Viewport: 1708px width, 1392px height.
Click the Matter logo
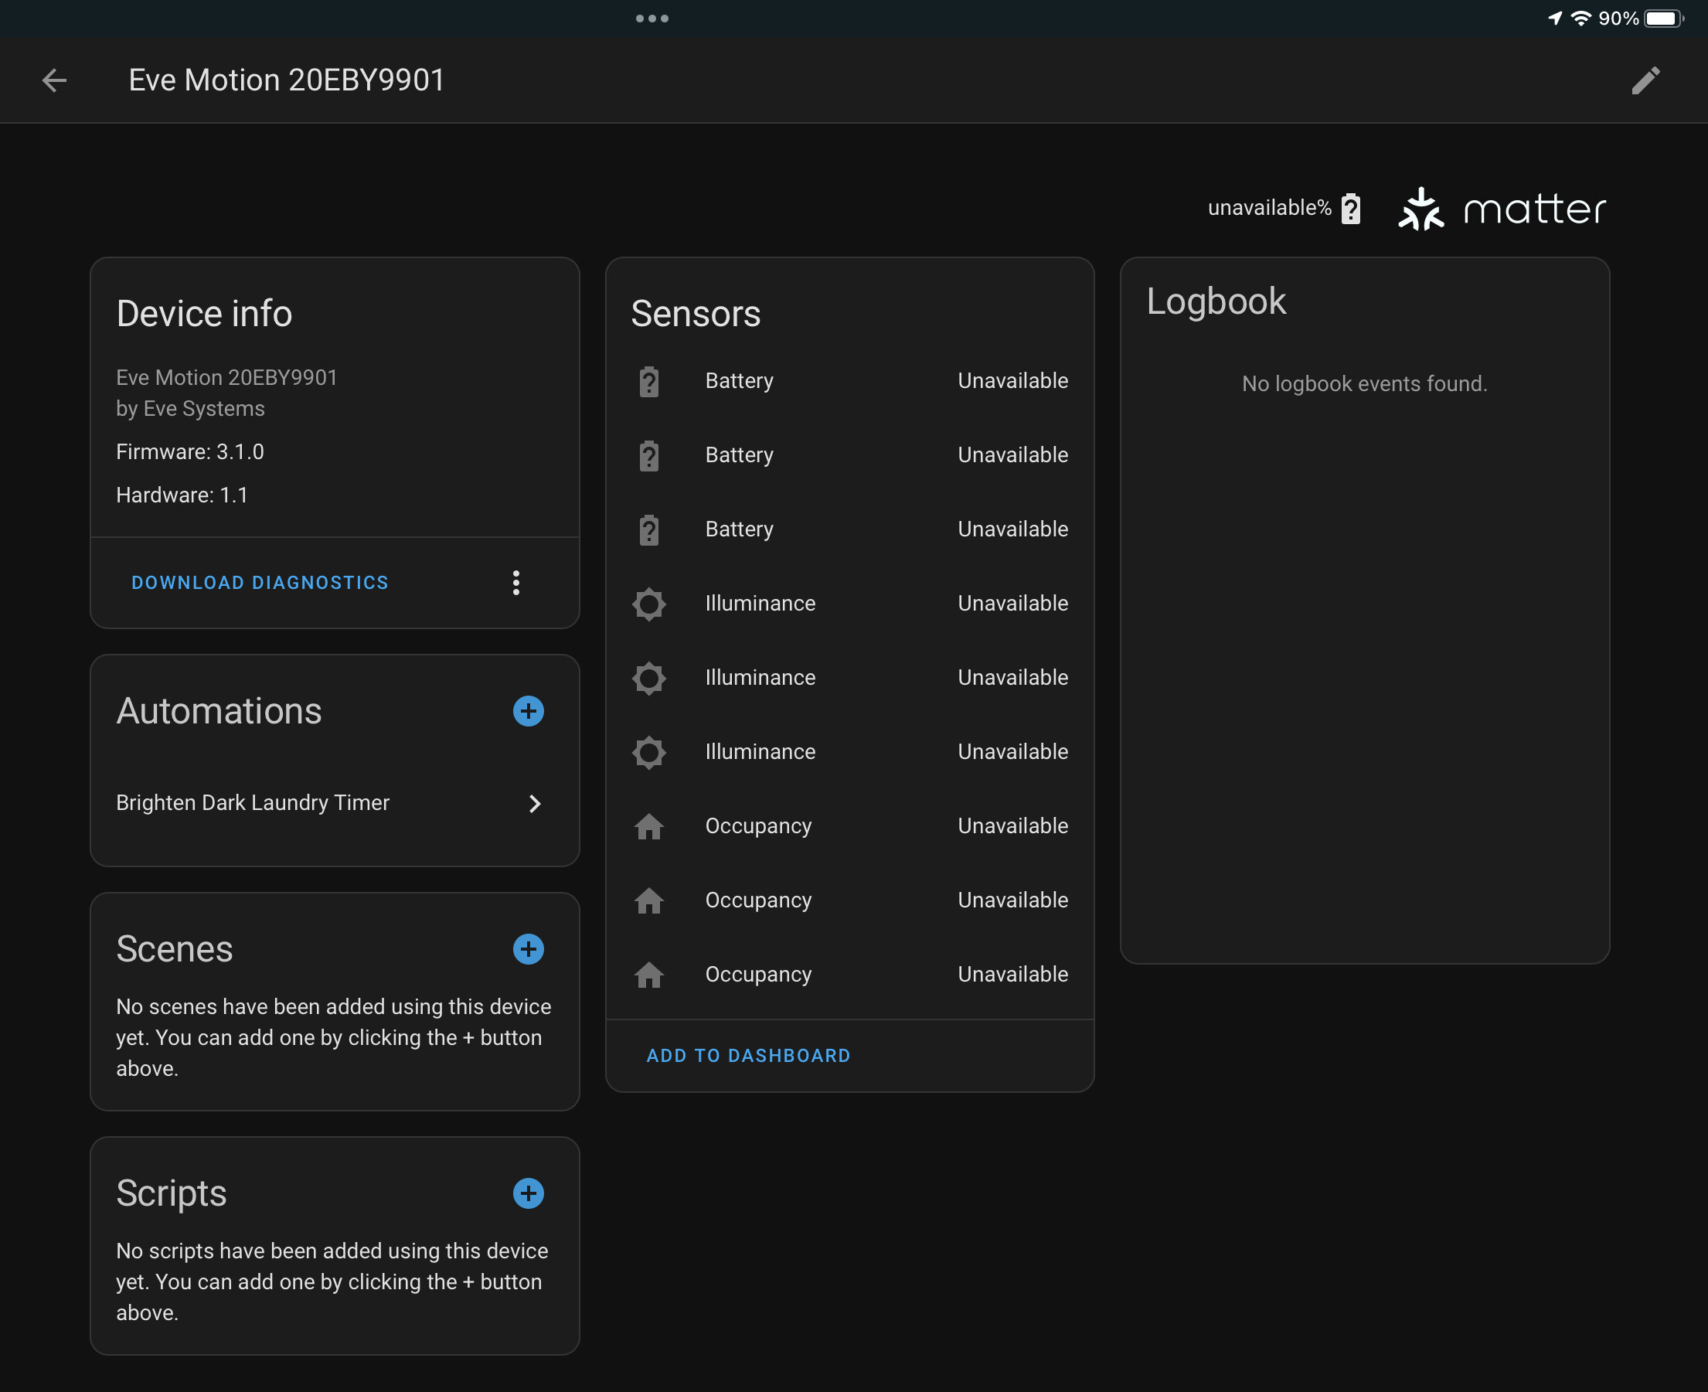tap(1502, 209)
